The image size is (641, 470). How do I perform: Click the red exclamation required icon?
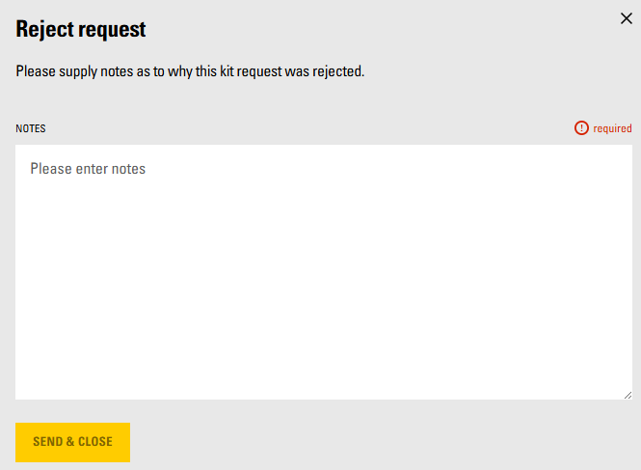tap(581, 128)
